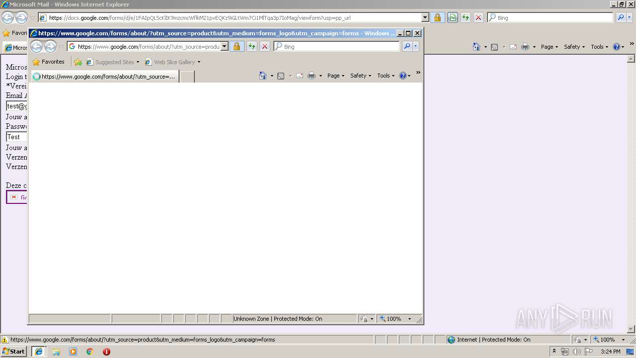This screenshot has width=636, height=358.
Task: Open the Page menu in the front window
Action: (x=336, y=76)
